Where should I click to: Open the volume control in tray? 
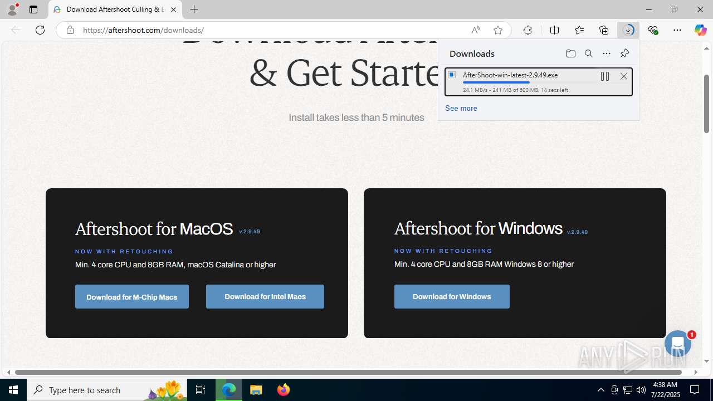[x=641, y=390]
